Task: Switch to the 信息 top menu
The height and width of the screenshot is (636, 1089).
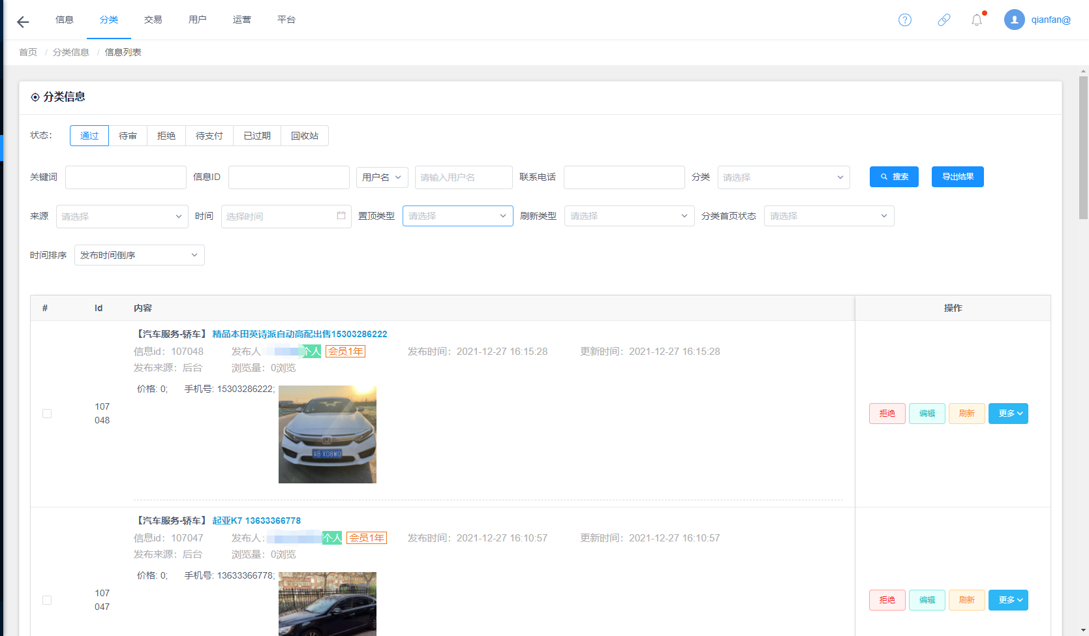Action: click(x=65, y=20)
